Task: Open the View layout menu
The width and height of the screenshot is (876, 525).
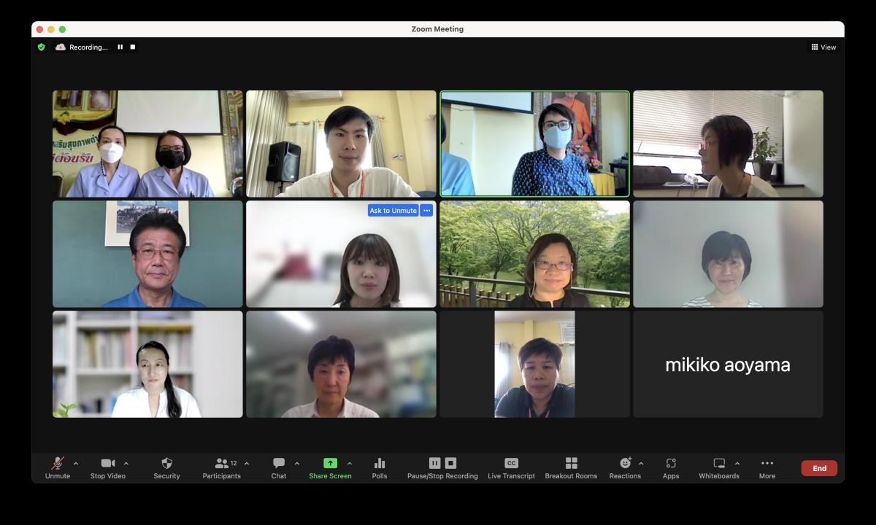Action: tap(823, 47)
